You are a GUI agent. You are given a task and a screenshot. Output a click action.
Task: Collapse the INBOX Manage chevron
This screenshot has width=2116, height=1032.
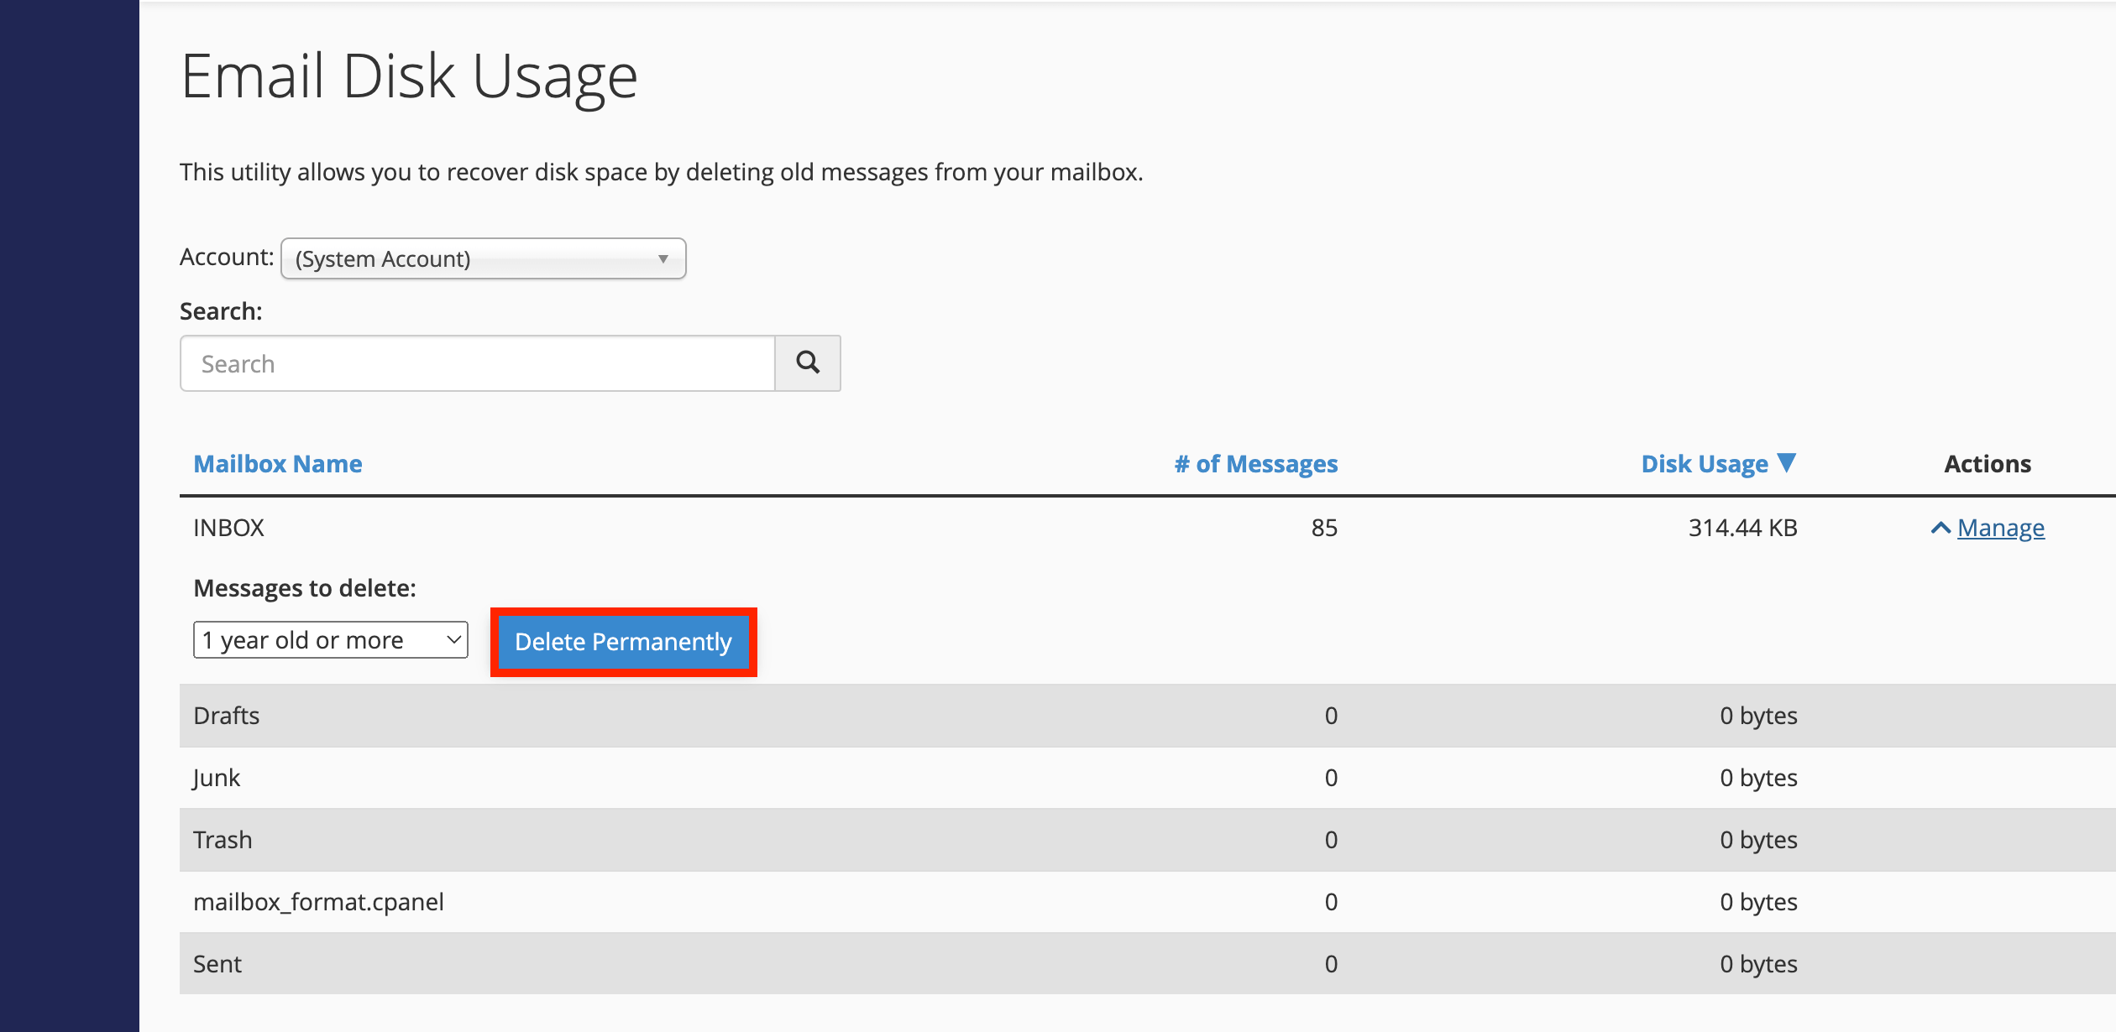pyautogui.click(x=1941, y=528)
